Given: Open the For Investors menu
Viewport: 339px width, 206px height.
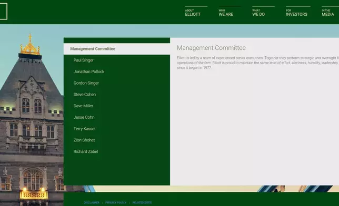Looking at the screenshot, I should [296, 13].
